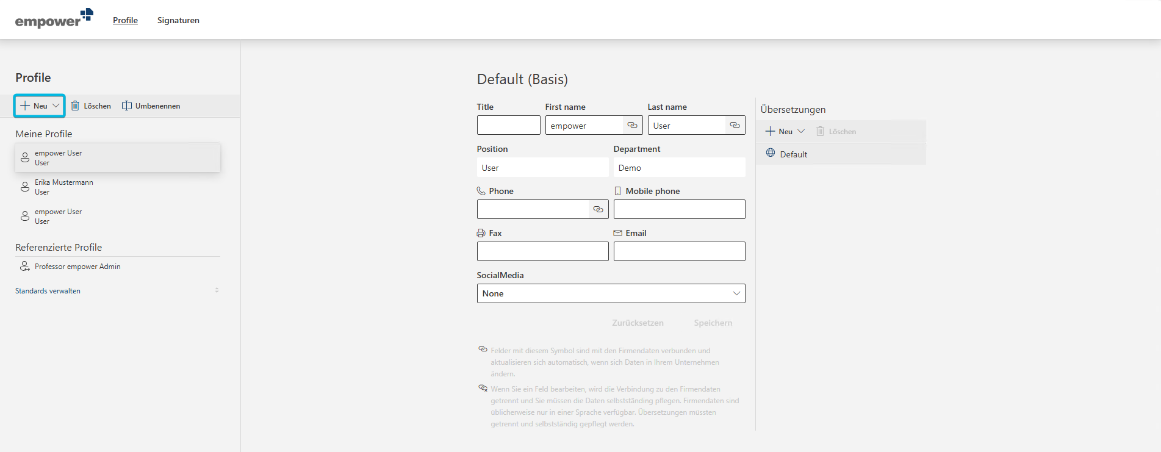
Task: Click the link icon in the First name field
Action: [x=633, y=125]
